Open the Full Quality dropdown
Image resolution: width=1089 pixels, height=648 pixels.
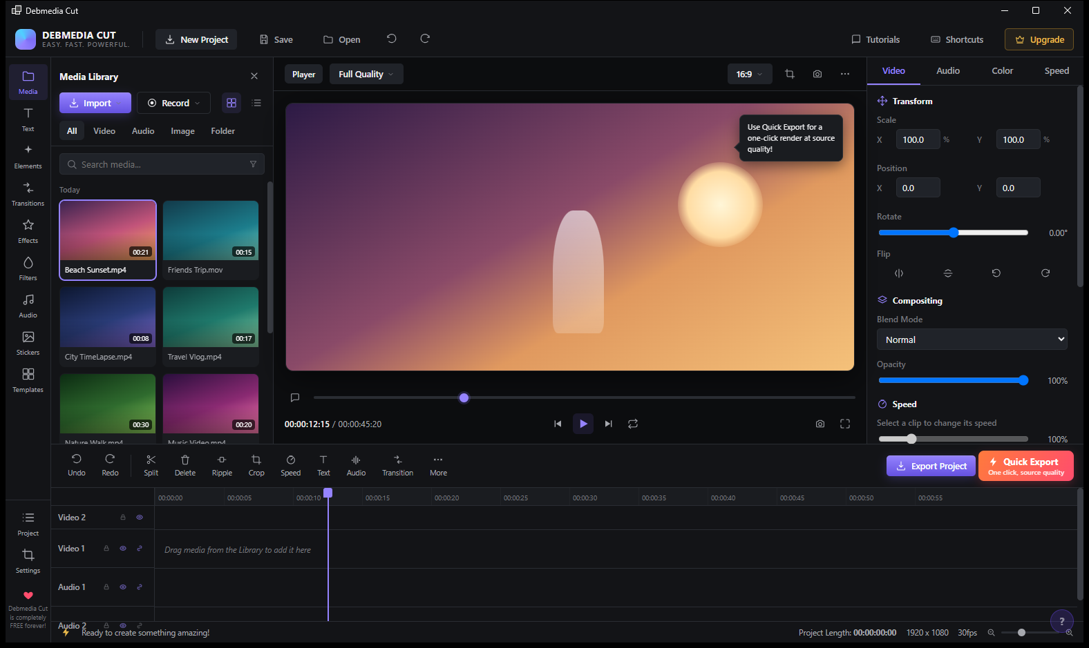(366, 74)
